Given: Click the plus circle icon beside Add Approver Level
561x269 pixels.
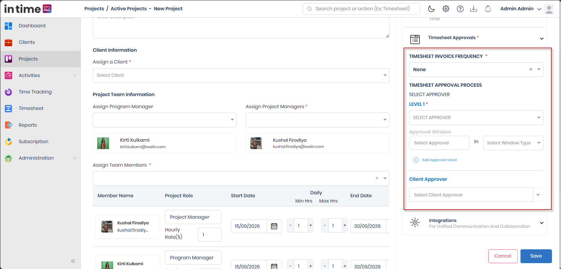Looking at the screenshot, I should click(x=416, y=160).
